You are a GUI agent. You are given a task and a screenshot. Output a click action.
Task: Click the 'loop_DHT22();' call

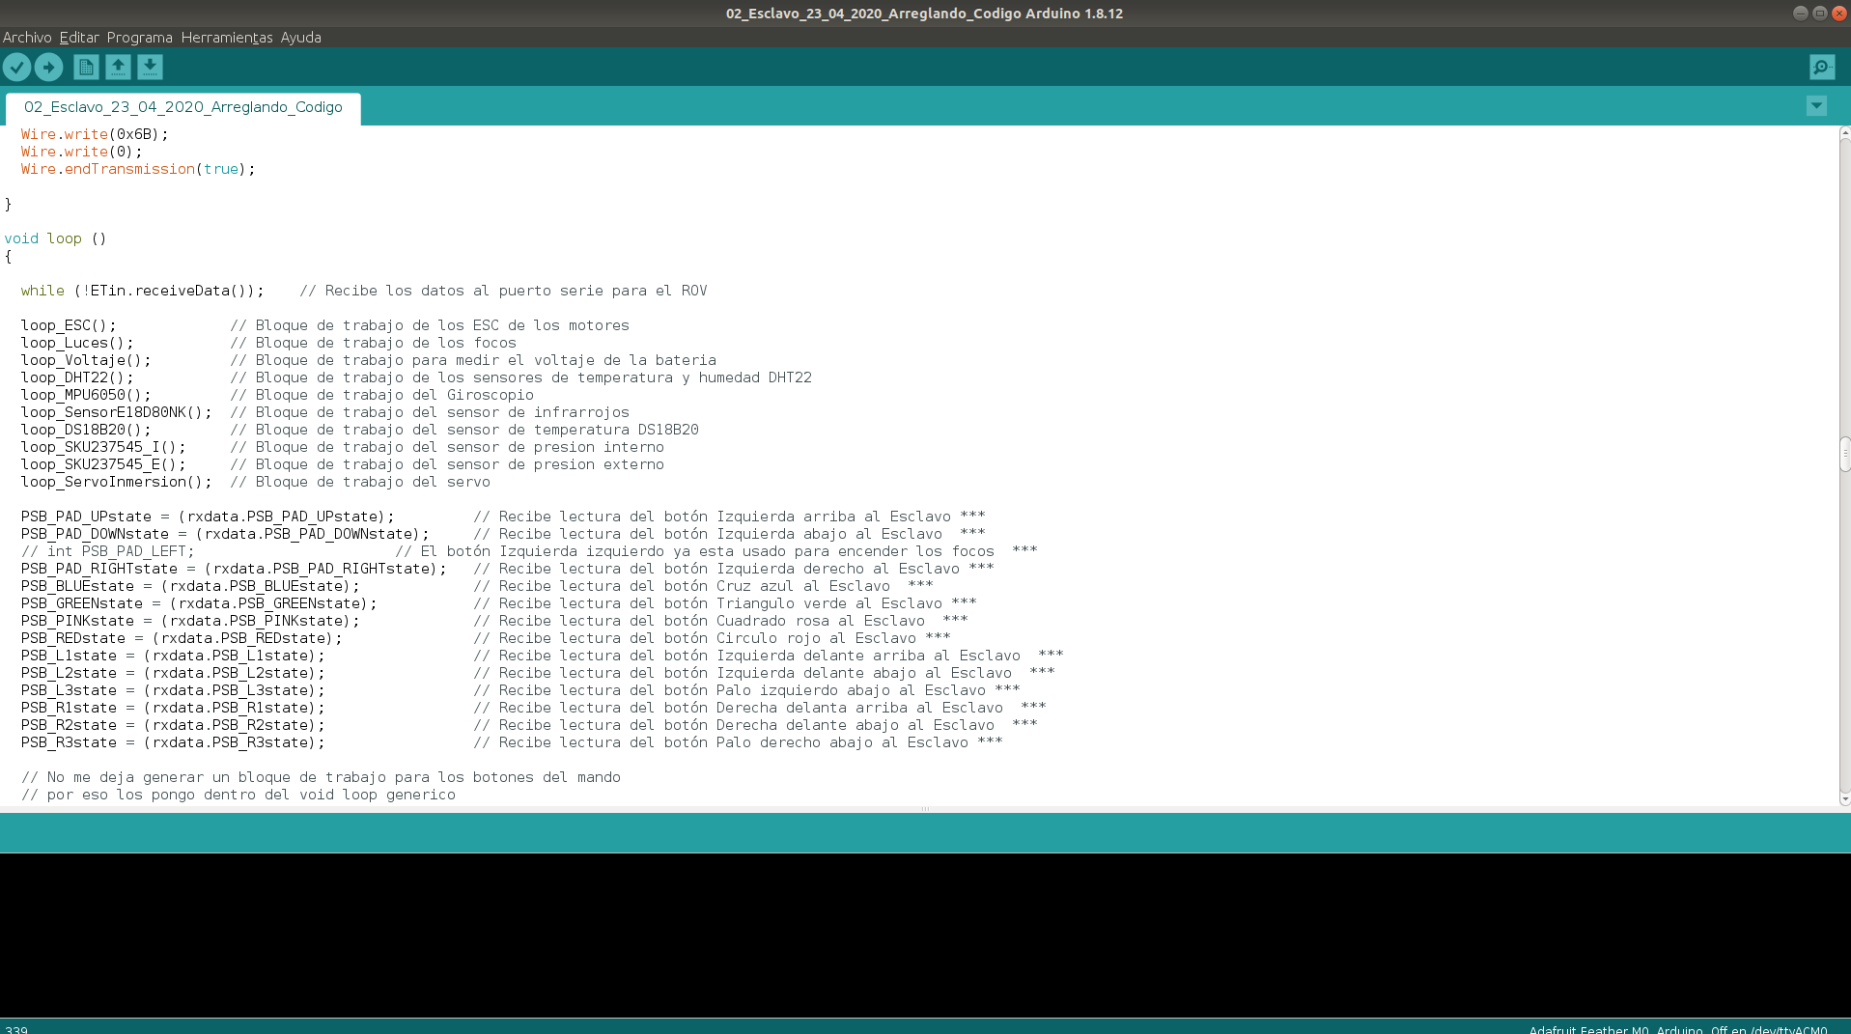[77, 377]
